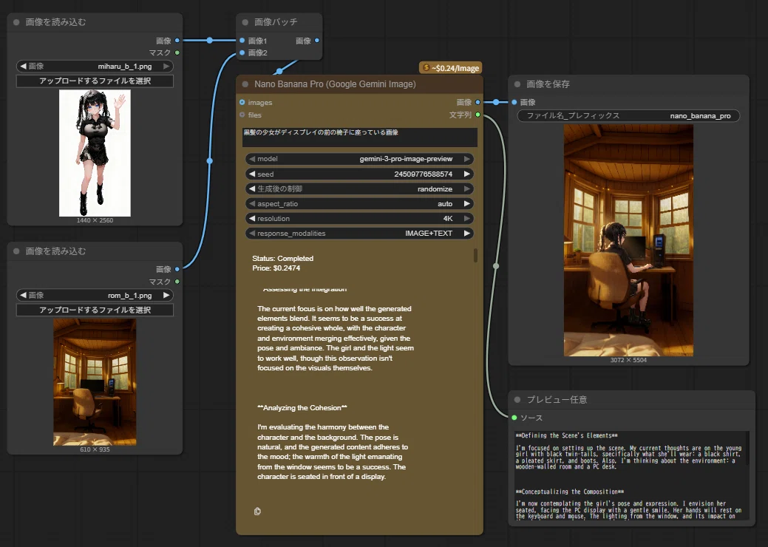Click the twin-tail girl image preview
Screen dimensions: 768x547
click(95, 153)
